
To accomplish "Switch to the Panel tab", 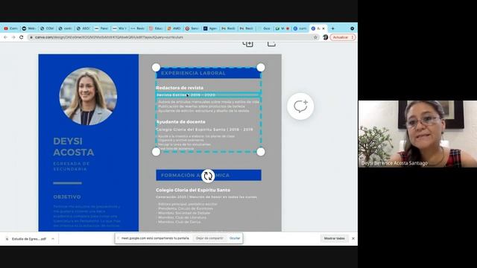I will coord(101,28).
